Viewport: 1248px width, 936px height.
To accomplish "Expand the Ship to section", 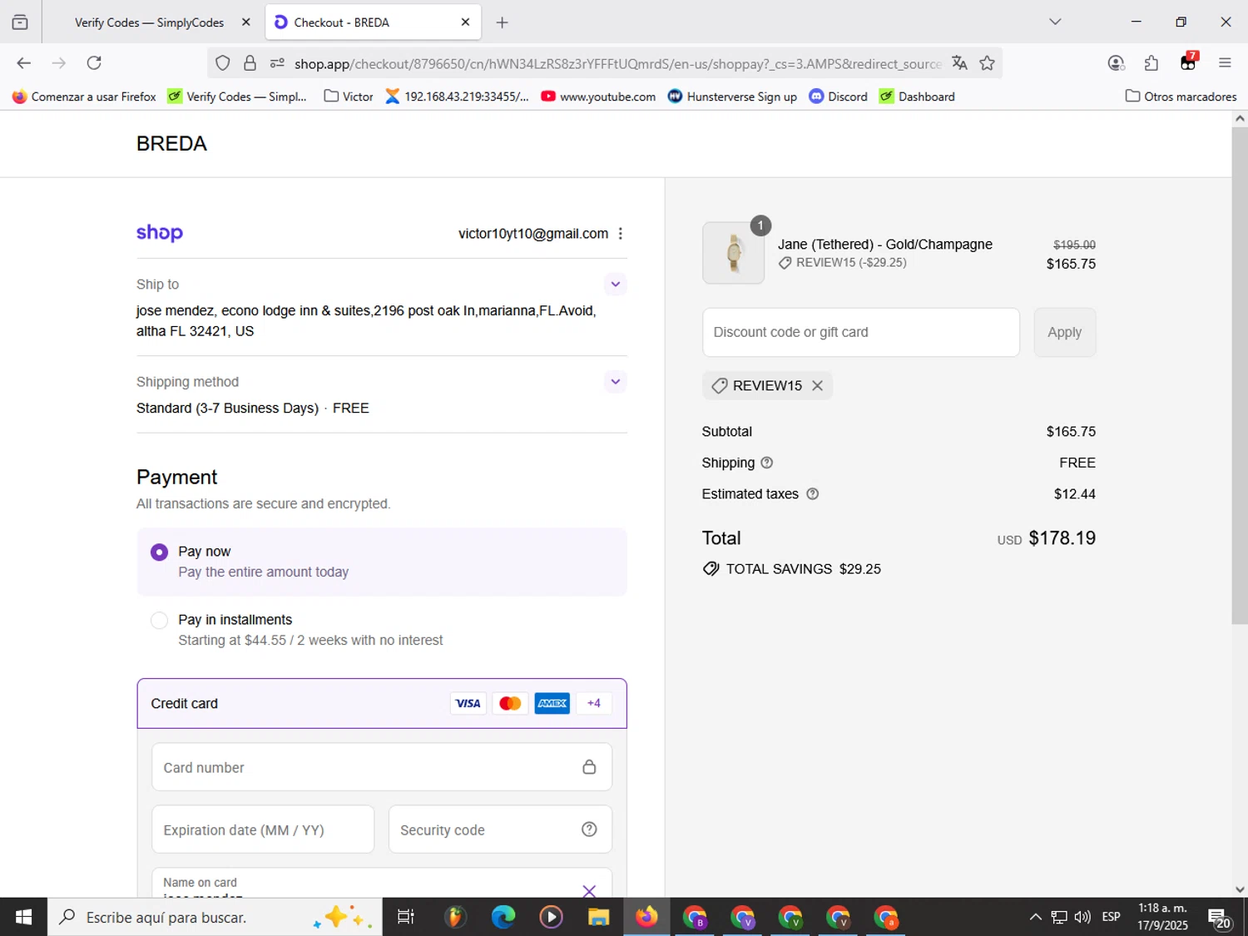I will pos(615,285).
